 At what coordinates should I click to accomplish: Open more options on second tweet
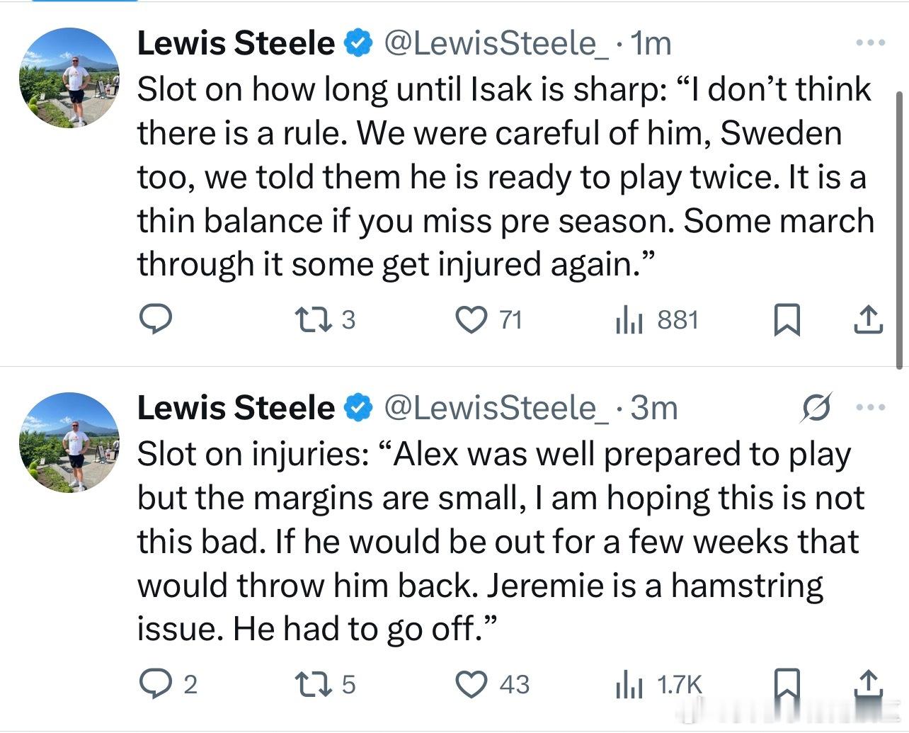(x=870, y=407)
